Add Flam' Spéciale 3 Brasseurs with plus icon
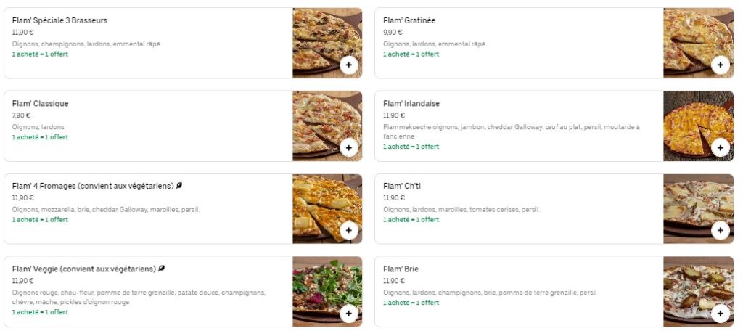The image size is (743, 331). coord(349,65)
